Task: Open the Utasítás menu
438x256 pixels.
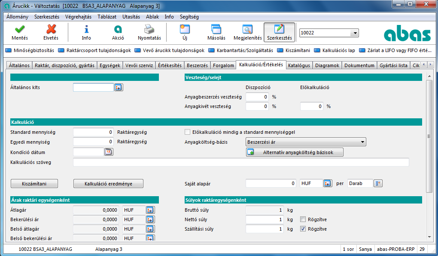Action: pyautogui.click(x=131, y=17)
